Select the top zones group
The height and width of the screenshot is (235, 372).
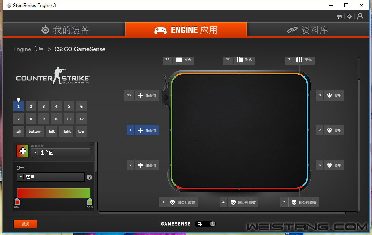81,132
